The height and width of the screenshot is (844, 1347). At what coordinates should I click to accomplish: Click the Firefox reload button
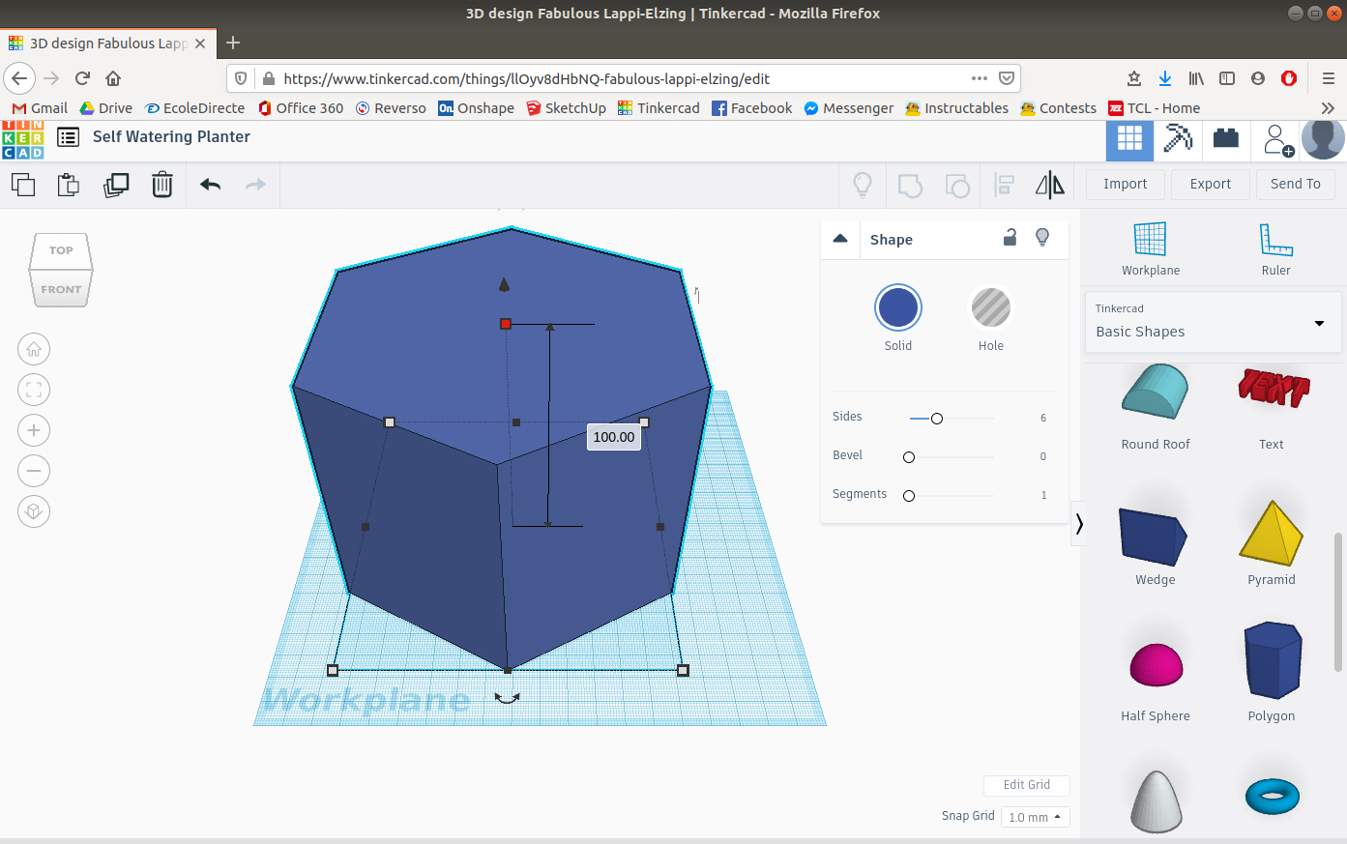coord(83,78)
